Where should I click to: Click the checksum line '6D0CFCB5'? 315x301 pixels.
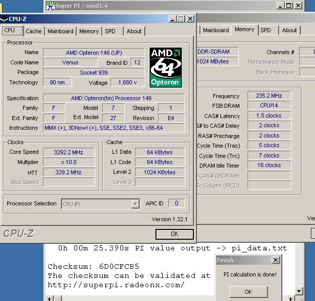(x=94, y=266)
